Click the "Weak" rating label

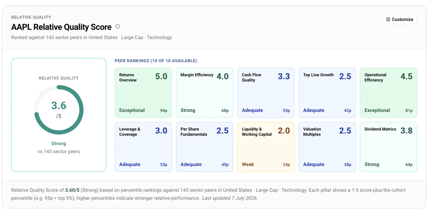coord(248,165)
